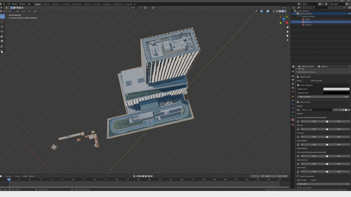Click Open button under Normal texture
Image resolution: width=351 pixels, height=197 pixels.
(x=339, y=129)
